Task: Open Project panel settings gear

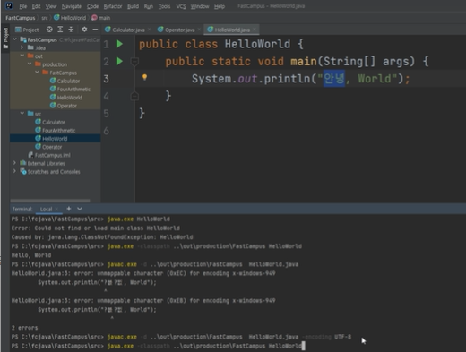Action: (84, 30)
